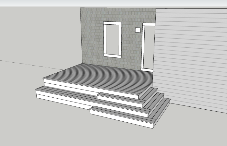Select the door's white threshold at deck level
Viewport: 227px width, 146px height.
(147, 69)
